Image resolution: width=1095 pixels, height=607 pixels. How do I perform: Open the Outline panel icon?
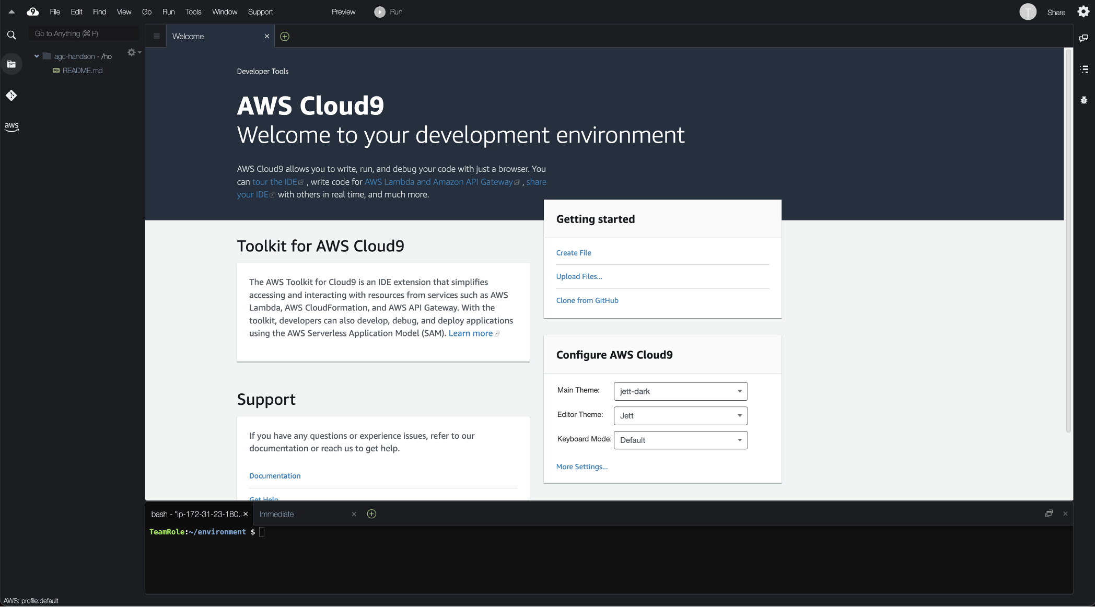coord(1084,69)
